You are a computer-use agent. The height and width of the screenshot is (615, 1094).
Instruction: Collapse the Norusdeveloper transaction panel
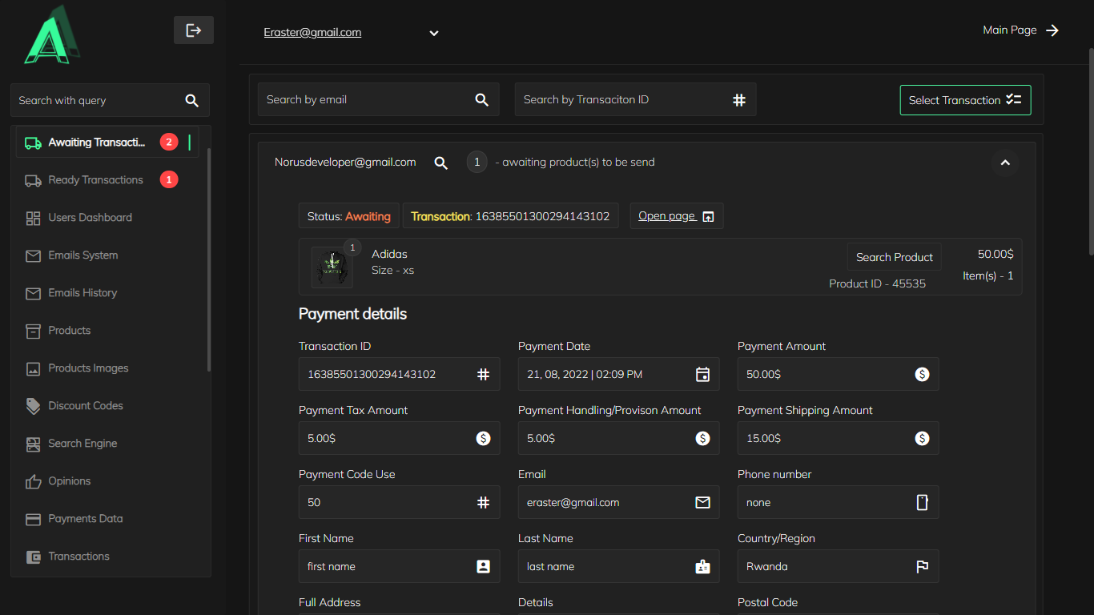(x=1005, y=163)
